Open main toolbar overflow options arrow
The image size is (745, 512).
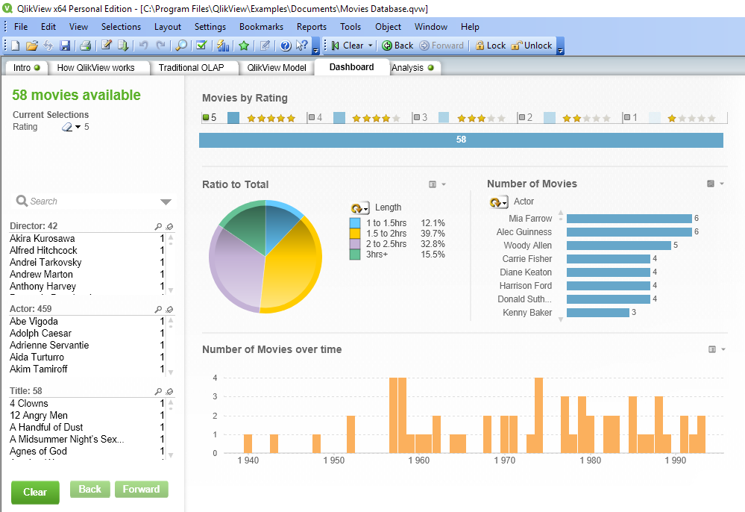(315, 49)
